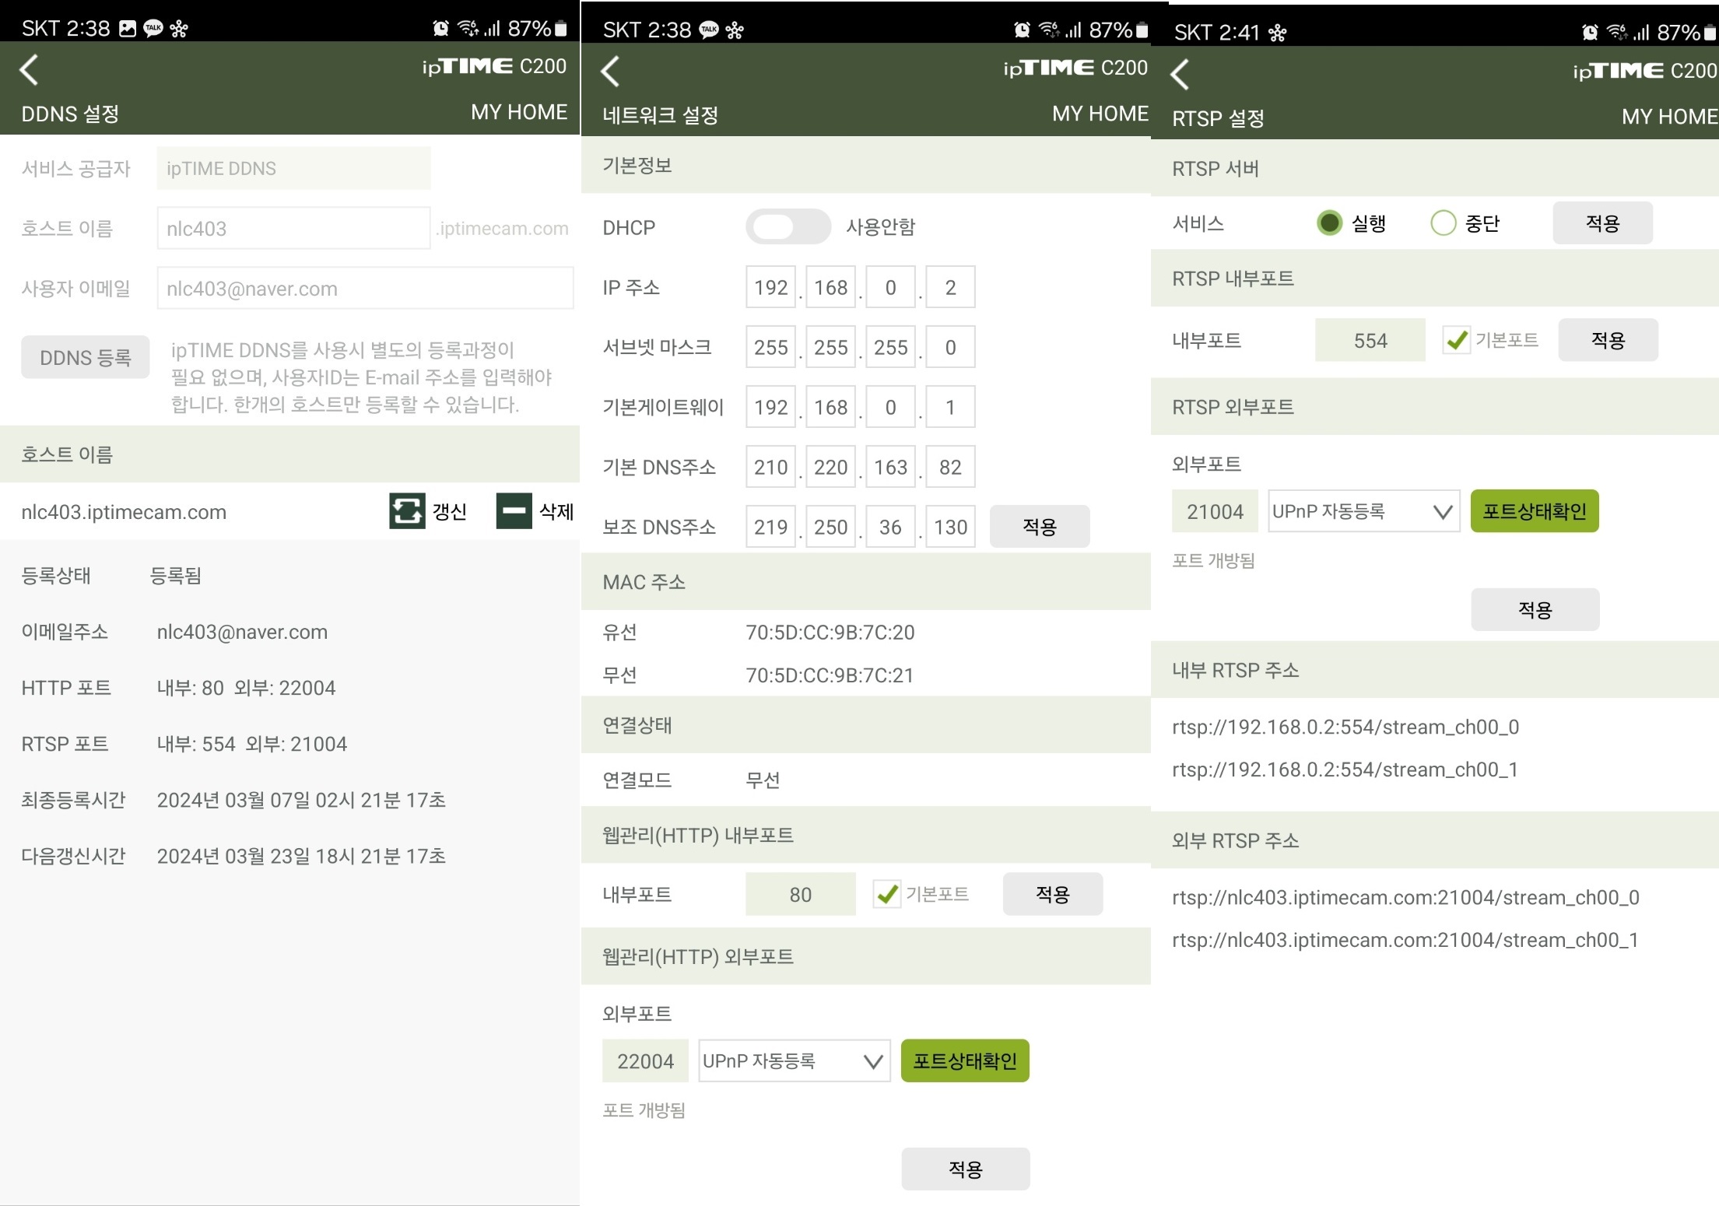
Task: Click 서브넷 마스크 last octet field 0
Action: (x=950, y=347)
